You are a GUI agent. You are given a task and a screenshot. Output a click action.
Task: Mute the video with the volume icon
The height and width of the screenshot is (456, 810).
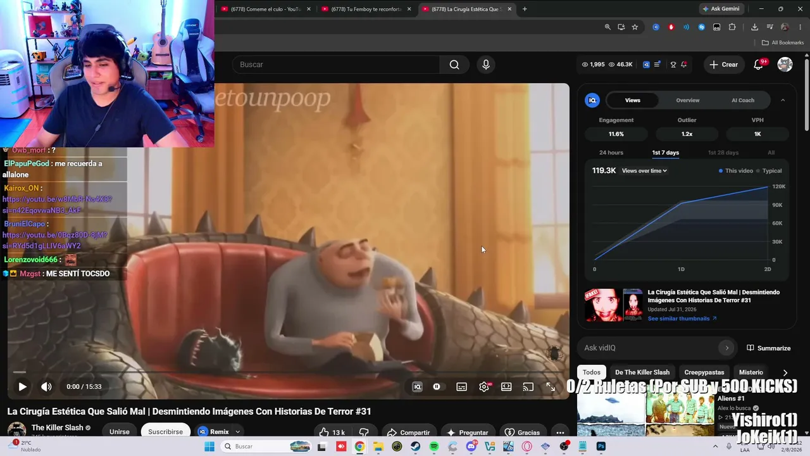coord(46,386)
